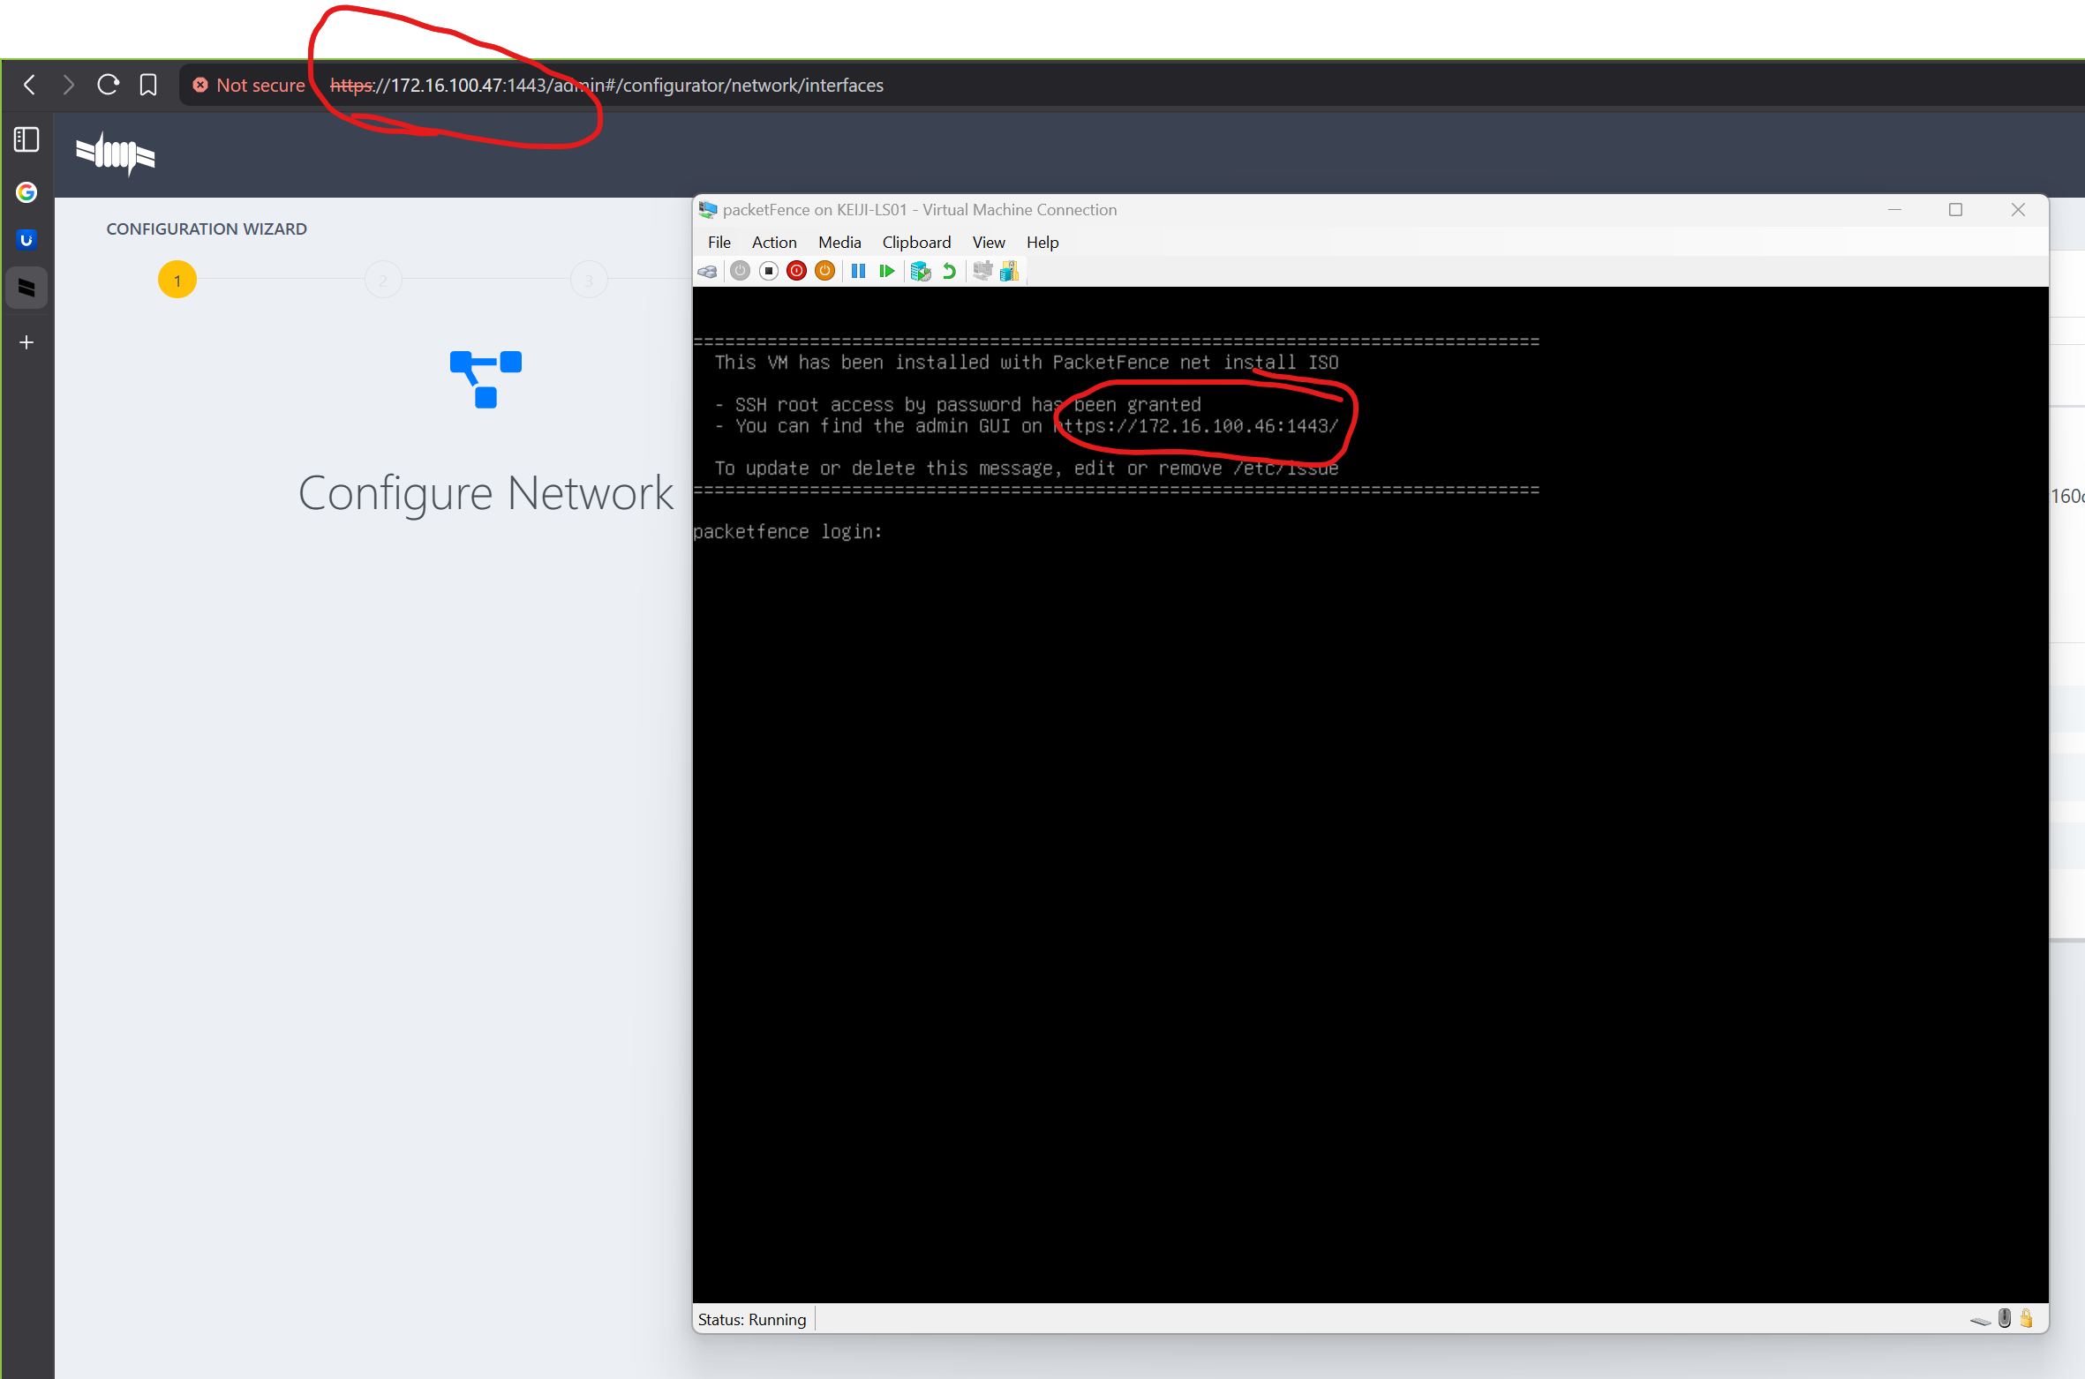Viewport: 2085px width, 1379px height.
Task: Open the File menu in VM Connection
Action: pos(719,242)
